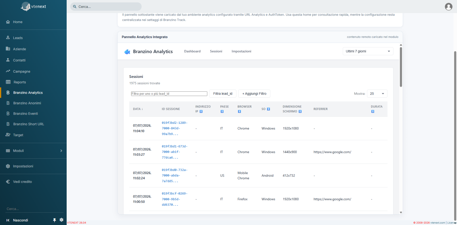Click the Campagne trend-line icon

coord(8,71)
